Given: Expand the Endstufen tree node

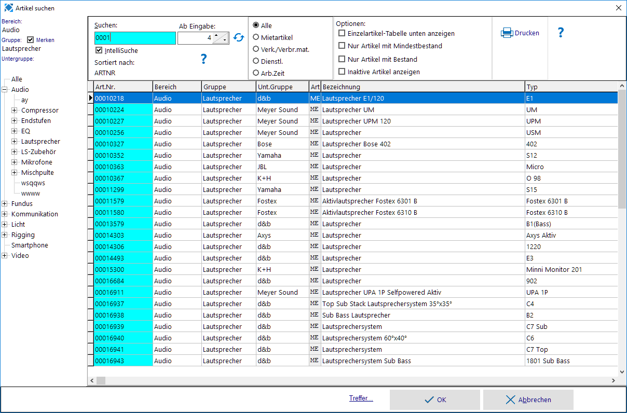Looking at the screenshot, I should (x=15, y=120).
